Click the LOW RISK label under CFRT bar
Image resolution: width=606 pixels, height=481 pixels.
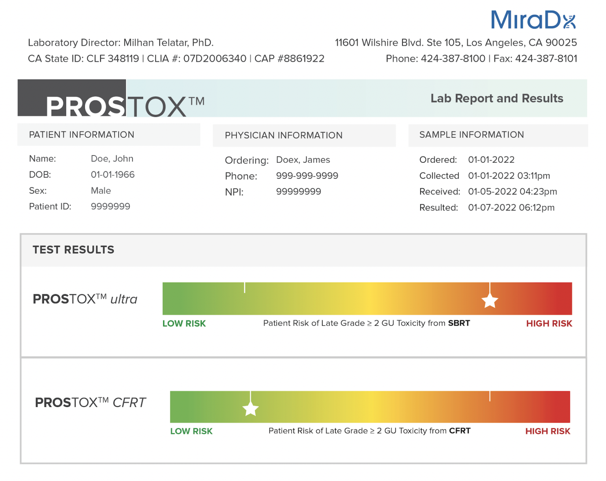(191, 431)
